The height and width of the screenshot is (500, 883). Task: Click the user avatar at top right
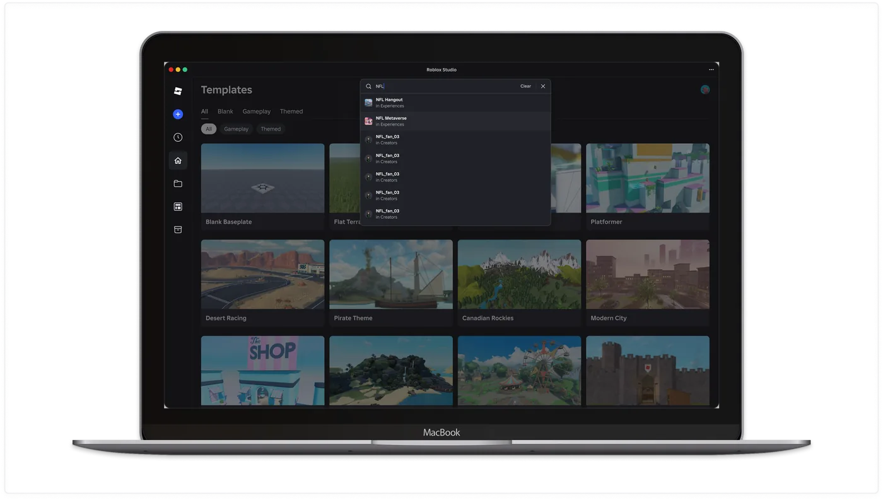pyautogui.click(x=705, y=90)
